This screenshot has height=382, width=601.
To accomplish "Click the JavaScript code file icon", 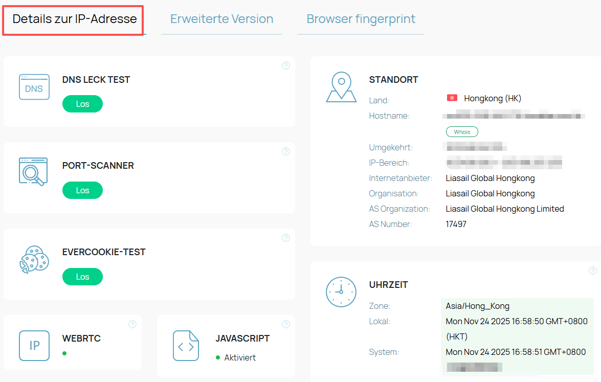I will coord(186,346).
